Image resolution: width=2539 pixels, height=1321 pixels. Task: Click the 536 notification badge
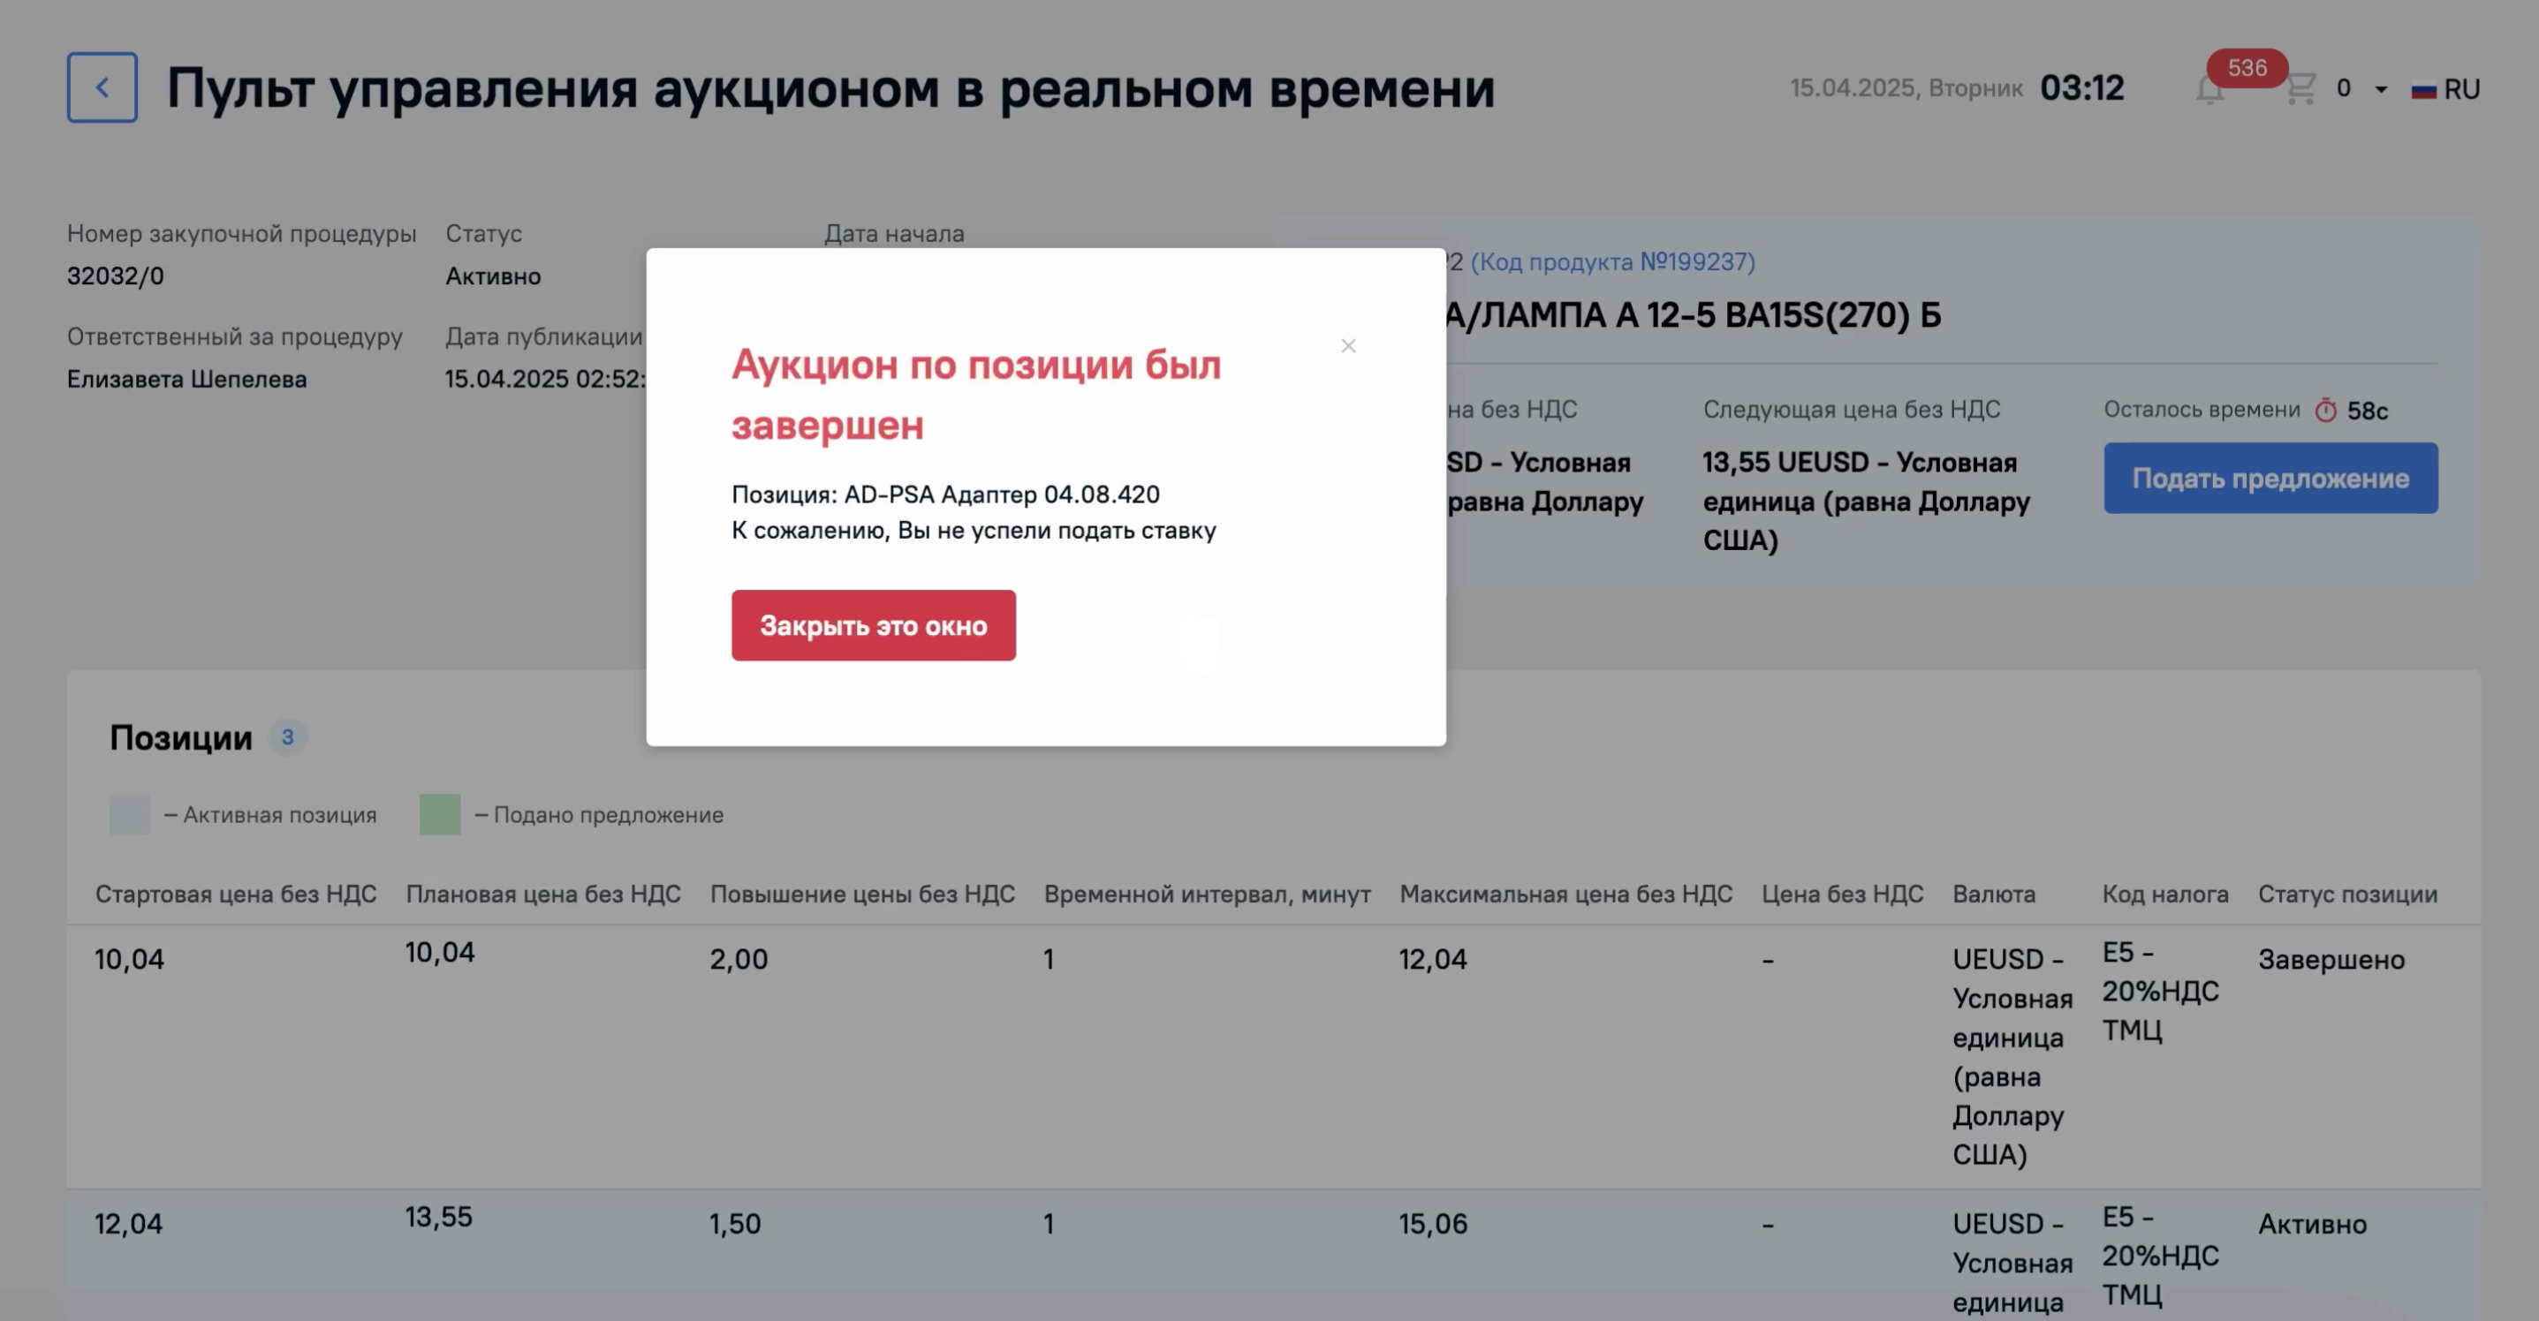point(2247,68)
